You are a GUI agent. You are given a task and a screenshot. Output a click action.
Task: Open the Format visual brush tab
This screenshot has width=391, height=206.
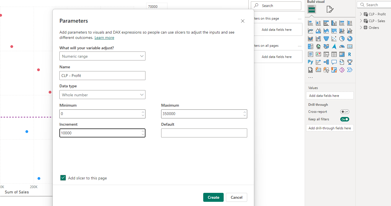(x=330, y=9)
